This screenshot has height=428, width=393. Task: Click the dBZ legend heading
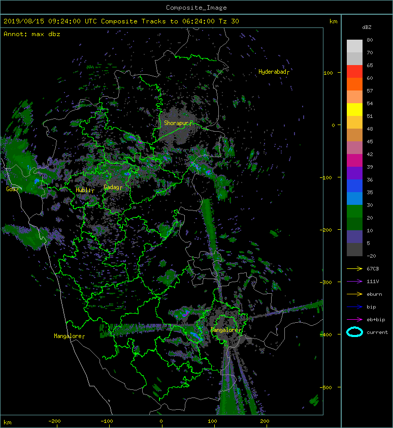click(367, 27)
